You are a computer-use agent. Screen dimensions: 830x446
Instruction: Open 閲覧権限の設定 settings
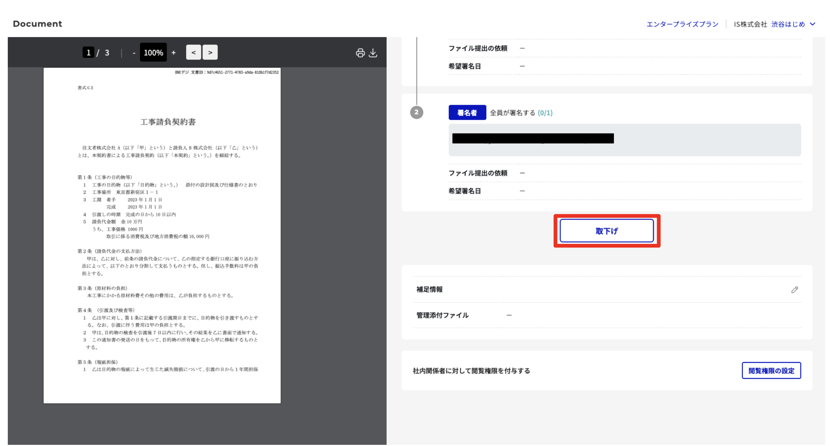(771, 371)
